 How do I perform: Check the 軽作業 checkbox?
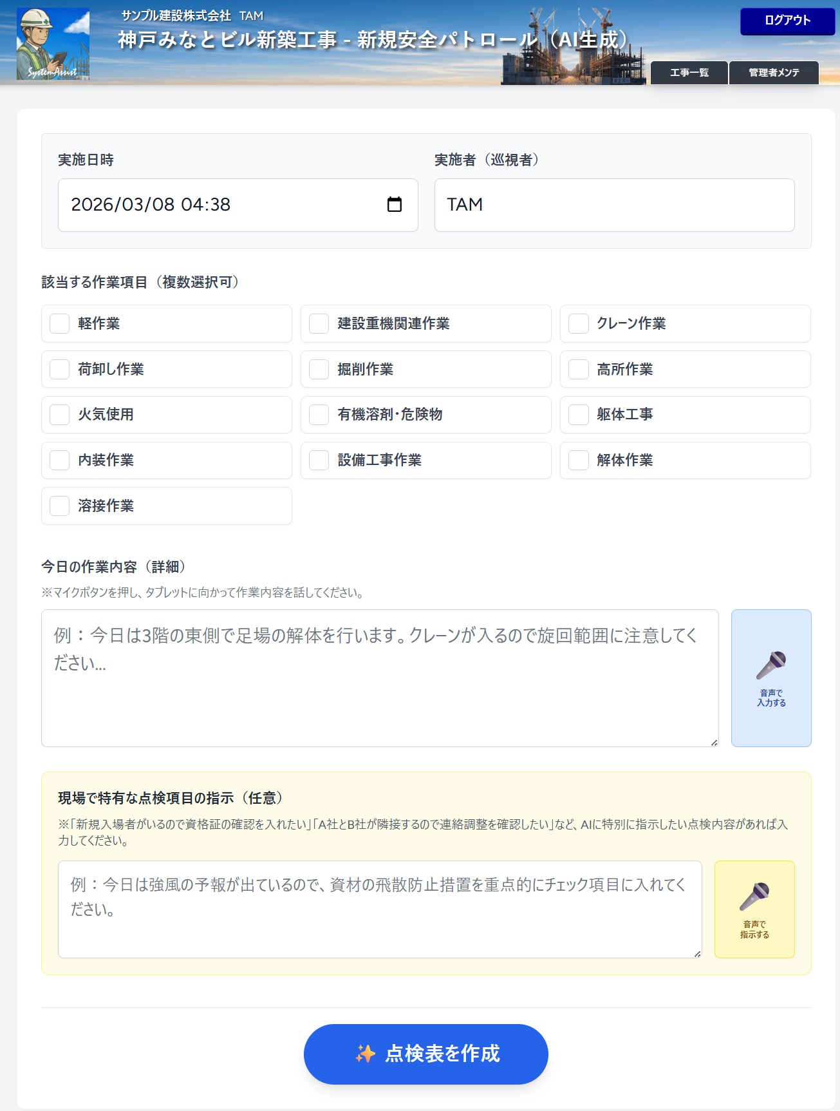tap(60, 323)
